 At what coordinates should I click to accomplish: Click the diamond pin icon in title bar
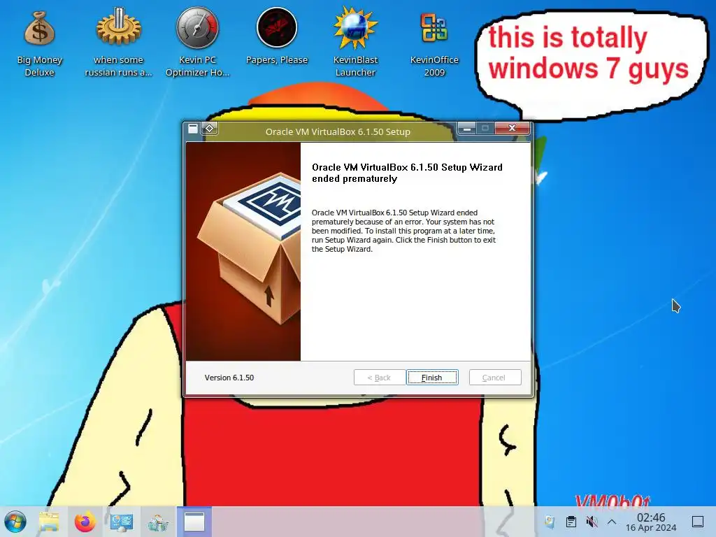pos(210,129)
